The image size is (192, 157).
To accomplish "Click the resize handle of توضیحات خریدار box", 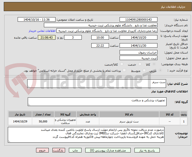I will click(x=9, y=141).
